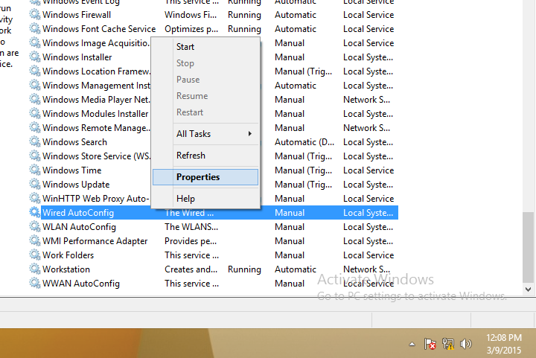This screenshot has width=536, height=358.
Task: Show hidden tray icons arrow
Action: pyautogui.click(x=412, y=345)
